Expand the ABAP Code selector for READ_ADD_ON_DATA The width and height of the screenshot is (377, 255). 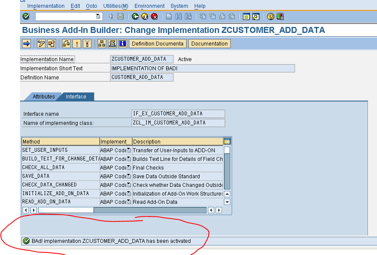(129, 202)
